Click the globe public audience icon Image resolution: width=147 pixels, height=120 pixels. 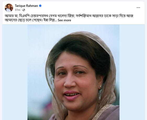tap(24, 10)
